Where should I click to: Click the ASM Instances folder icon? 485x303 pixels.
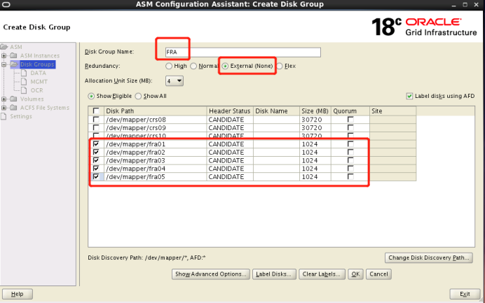[x=13, y=55]
